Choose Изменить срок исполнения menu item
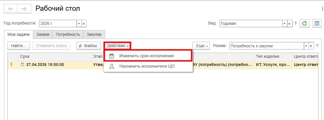This screenshot has width=324, height=120. tap(148, 56)
